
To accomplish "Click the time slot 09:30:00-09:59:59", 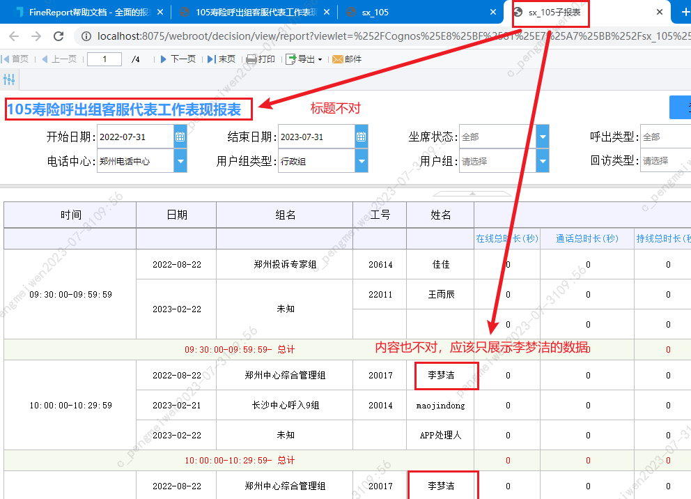I will click(70, 295).
